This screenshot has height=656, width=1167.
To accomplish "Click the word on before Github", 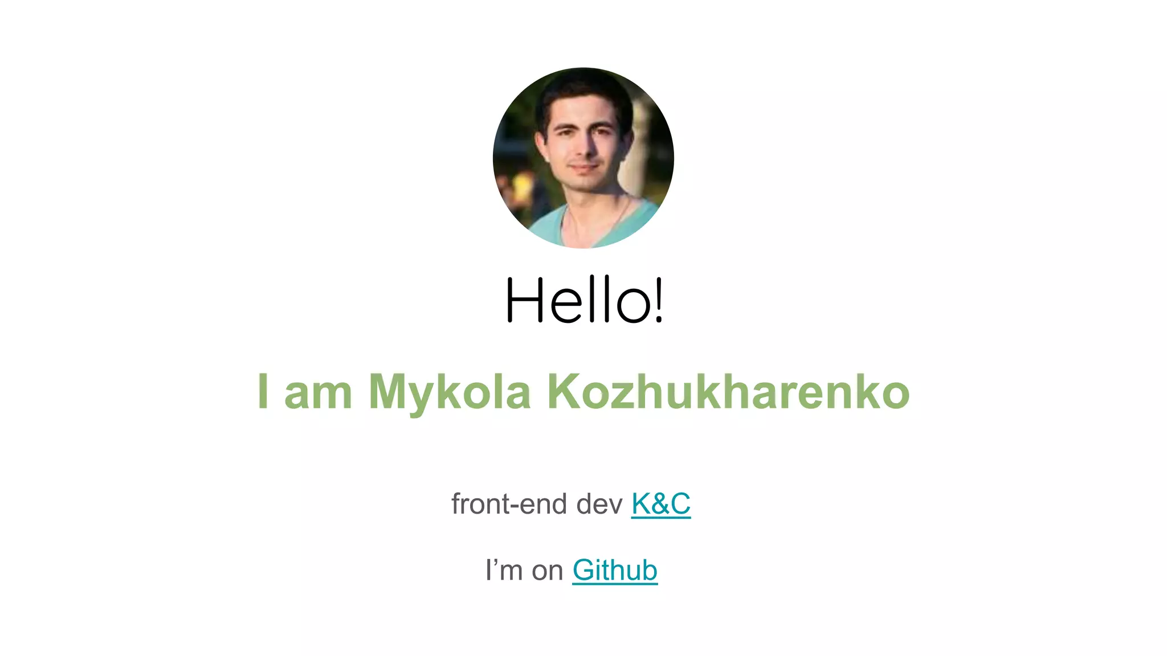I will click(547, 571).
